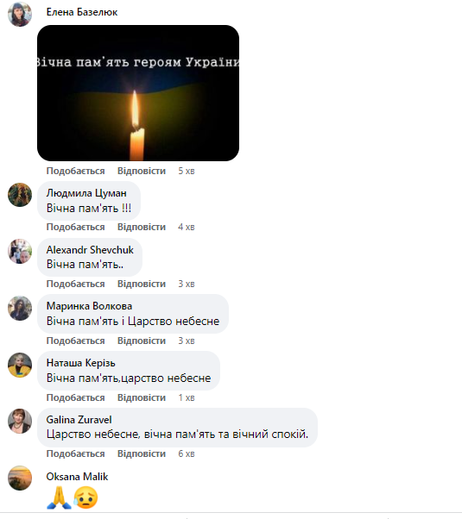
Task: Open the Елена Базелюк name link
Action: point(82,12)
